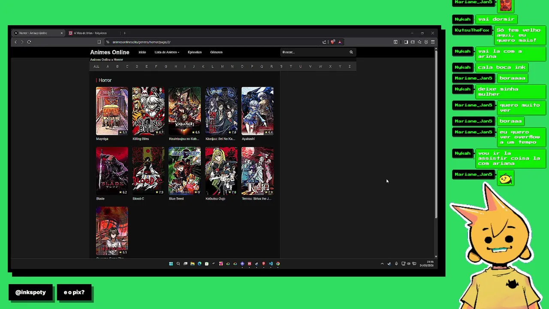Open the Ayakashi poster thumbnail
The image size is (549, 309).
click(x=257, y=111)
